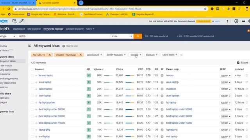Open MozBar help question mark

click(227, 21)
